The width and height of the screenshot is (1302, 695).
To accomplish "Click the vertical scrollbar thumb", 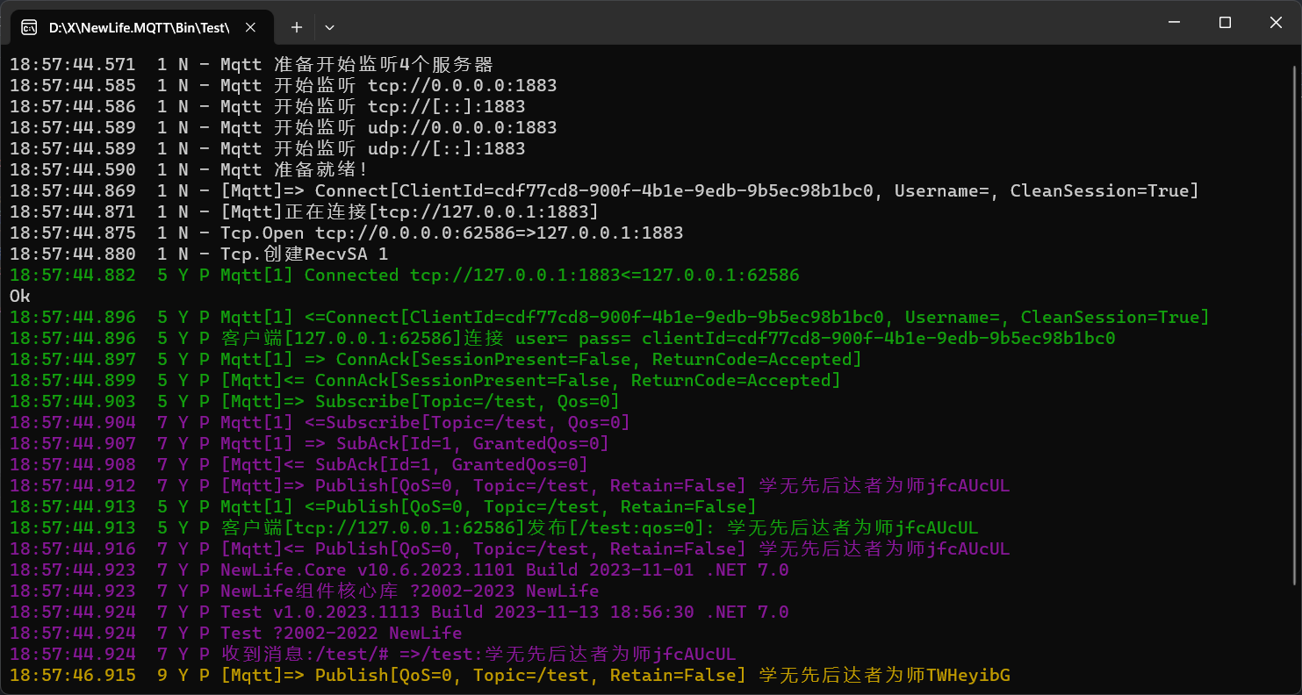I will tap(1296, 325).
